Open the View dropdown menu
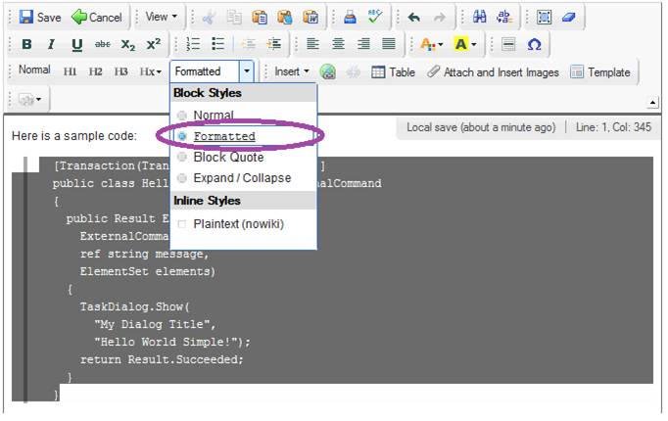Image resolution: width=668 pixels, height=421 pixels. 161,17
